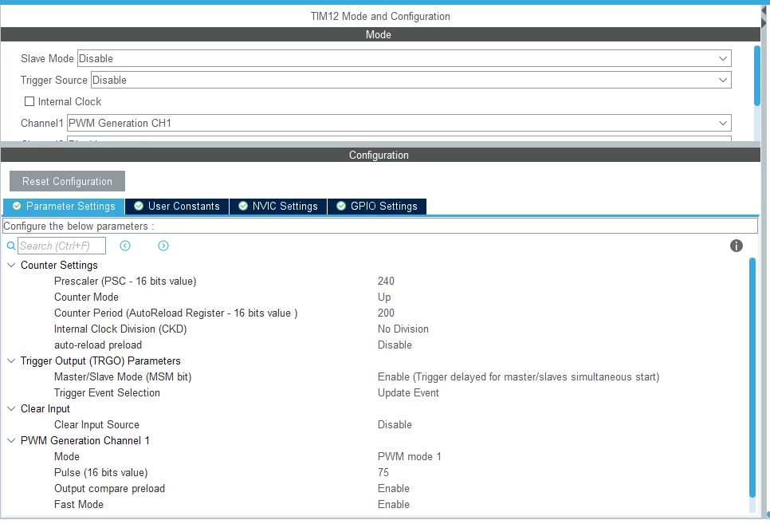Select the Master/Slave Mode (MSM bit) row label
The height and width of the screenshot is (524, 770).
click(123, 377)
